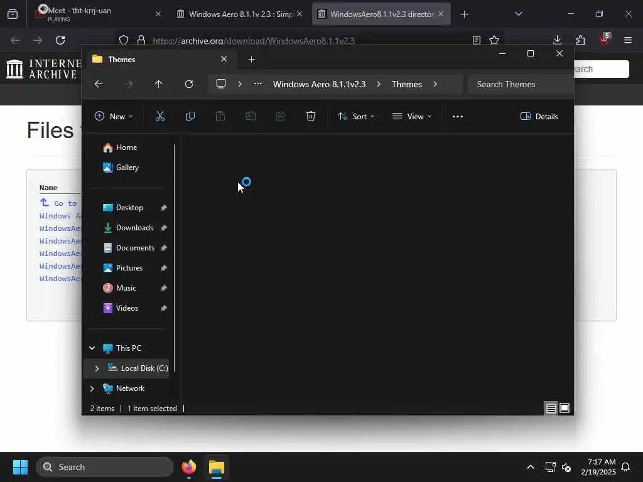Add a new Explorer tab
The width and height of the screenshot is (643, 482).
click(x=251, y=60)
